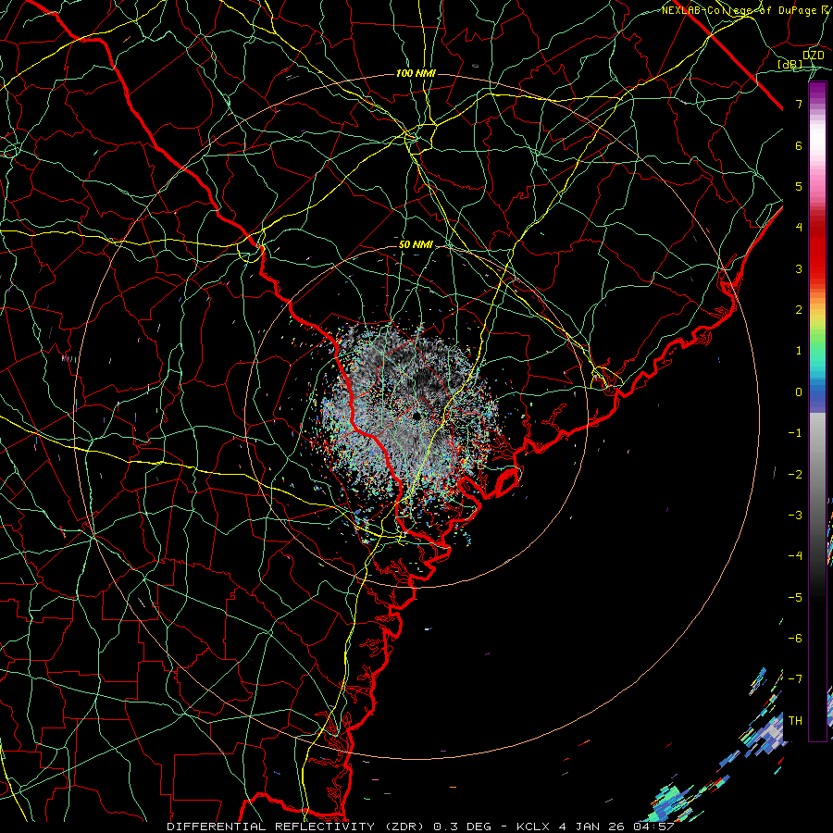833x833 pixels.
Task: Click the TH label on the scale
Action: pyautogui.click(x=795, y=720)
